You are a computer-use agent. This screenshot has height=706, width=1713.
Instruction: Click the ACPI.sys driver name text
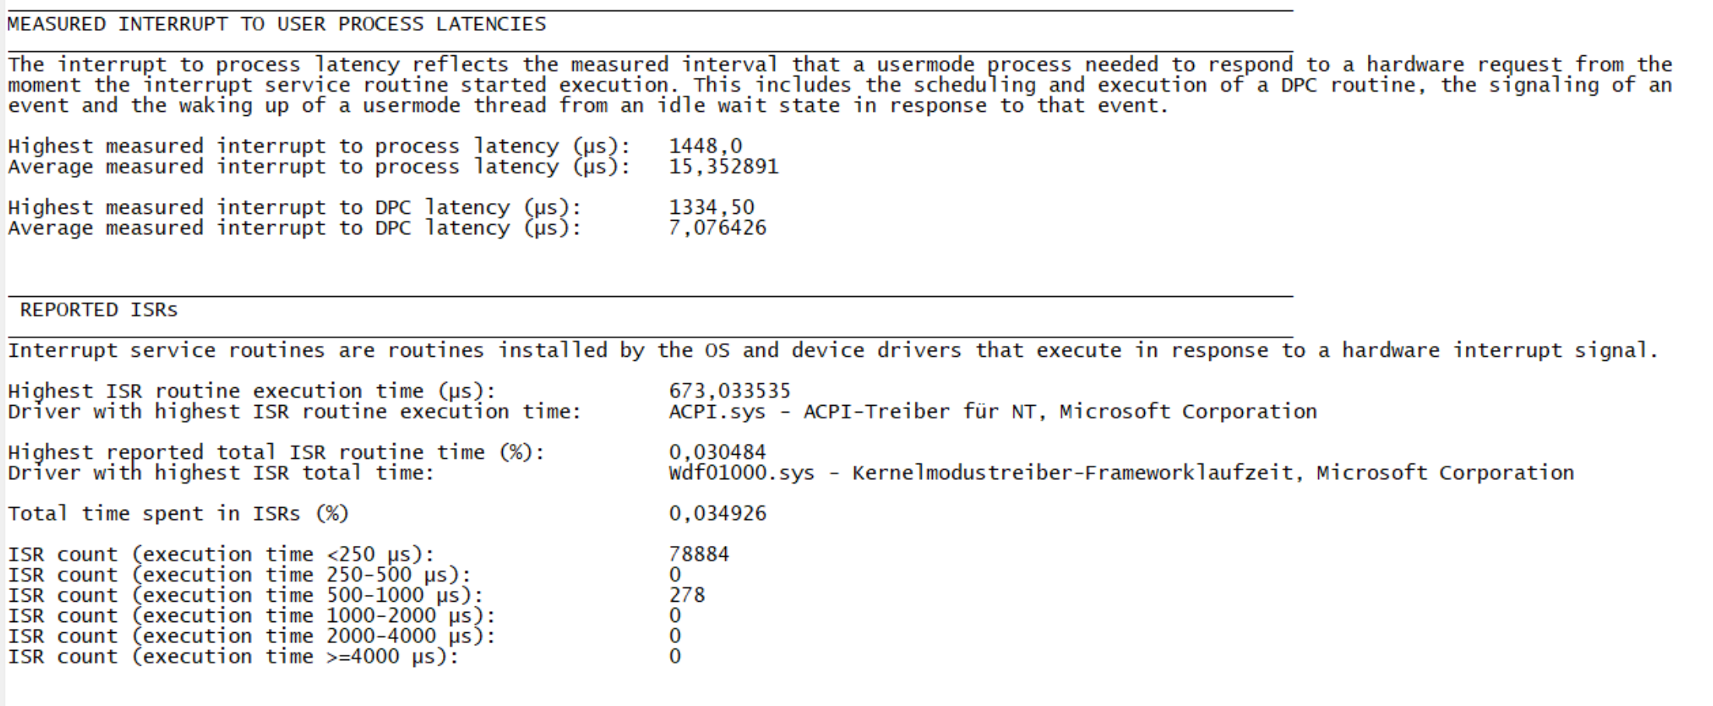point(717,411)
